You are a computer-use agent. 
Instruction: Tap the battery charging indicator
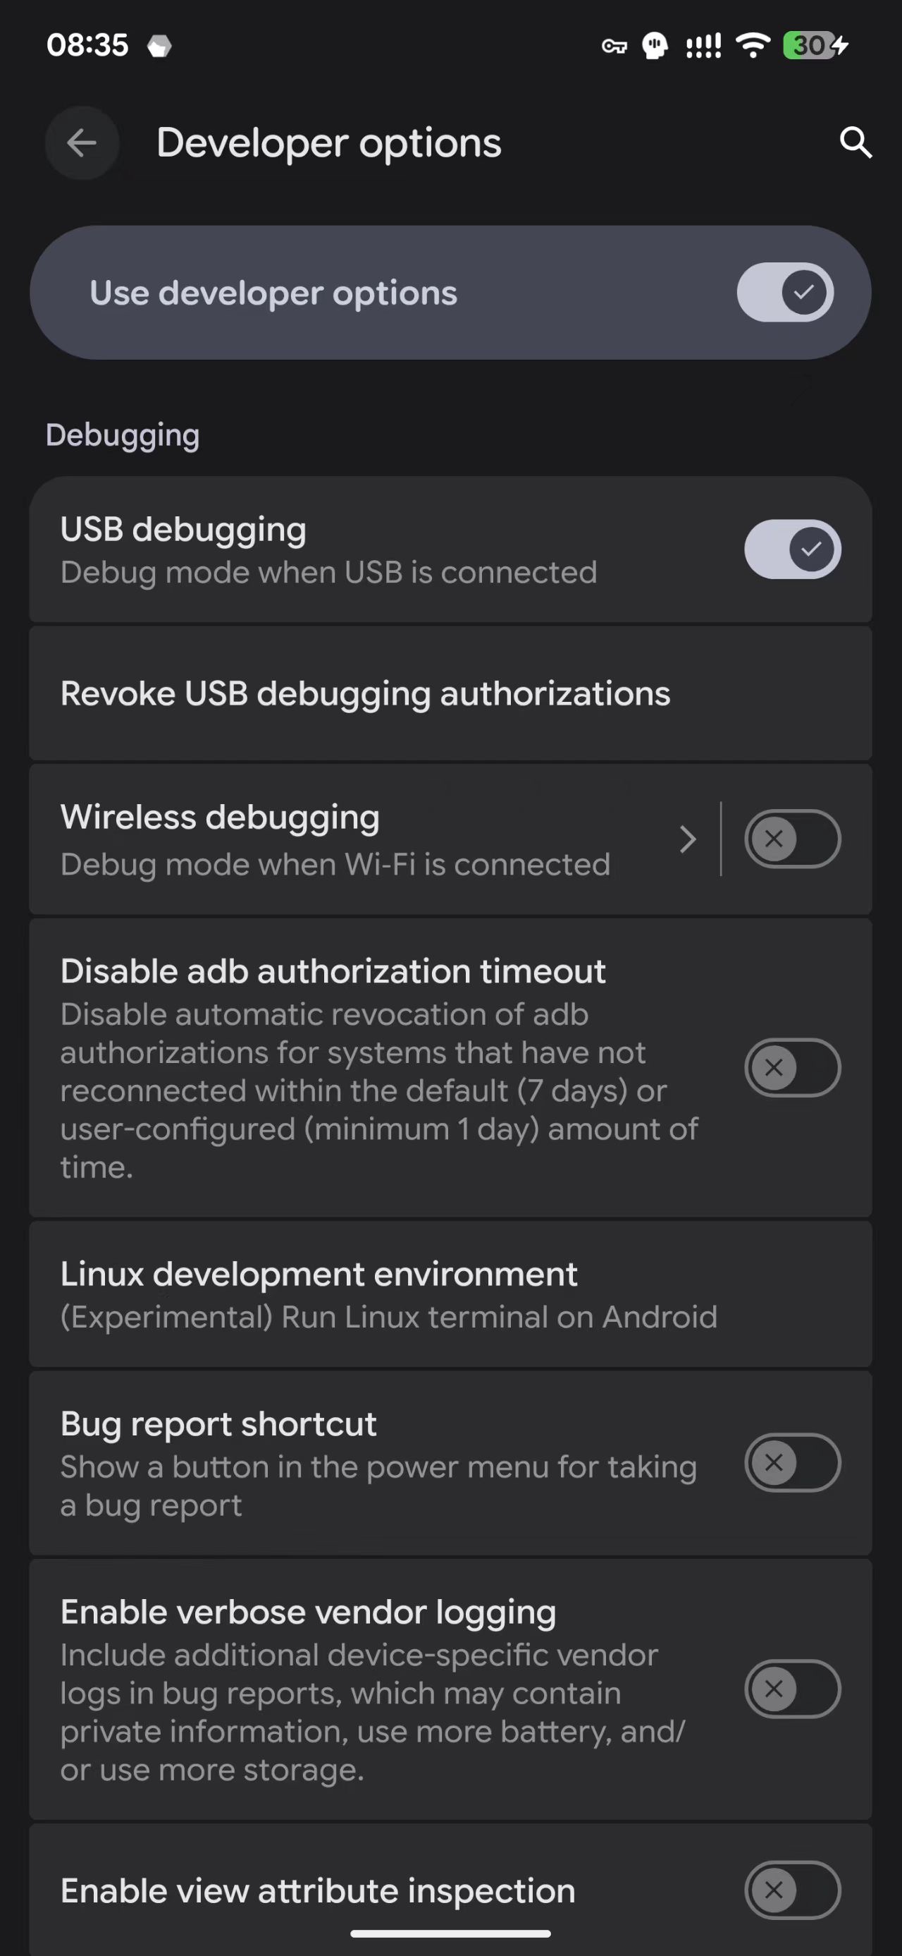pos(815,46)
